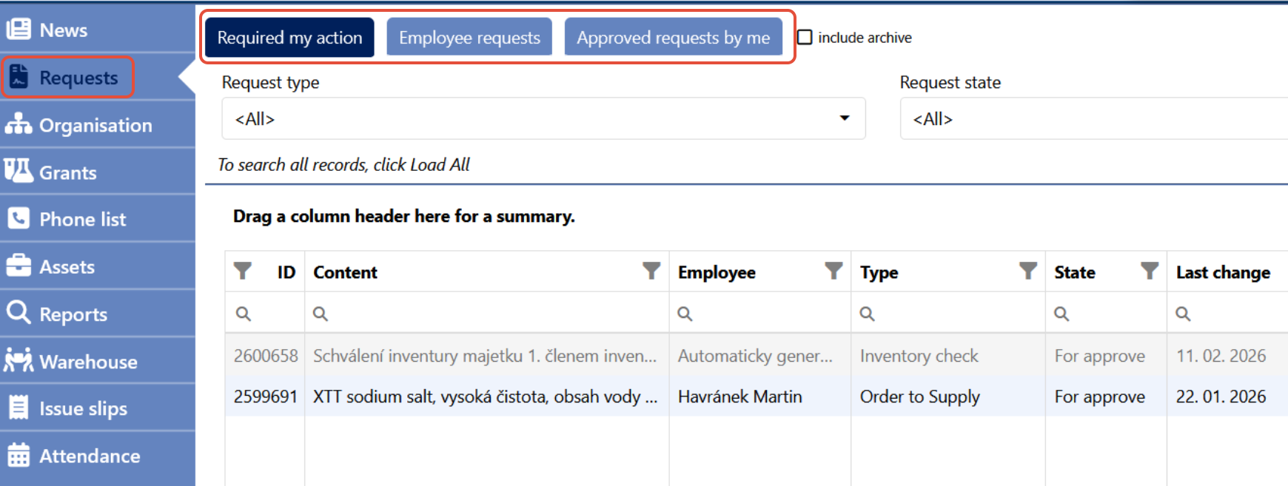This screenshot has width=1288, height=486.
Task: Go to Reports section
Action: (x=98, y=313)
